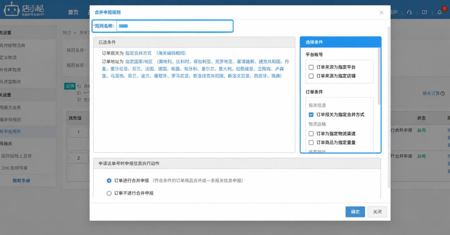This screenshot has height=235, width=450.
Task: Confirm the rule with 确定 button
Action: tap(355, 212)
